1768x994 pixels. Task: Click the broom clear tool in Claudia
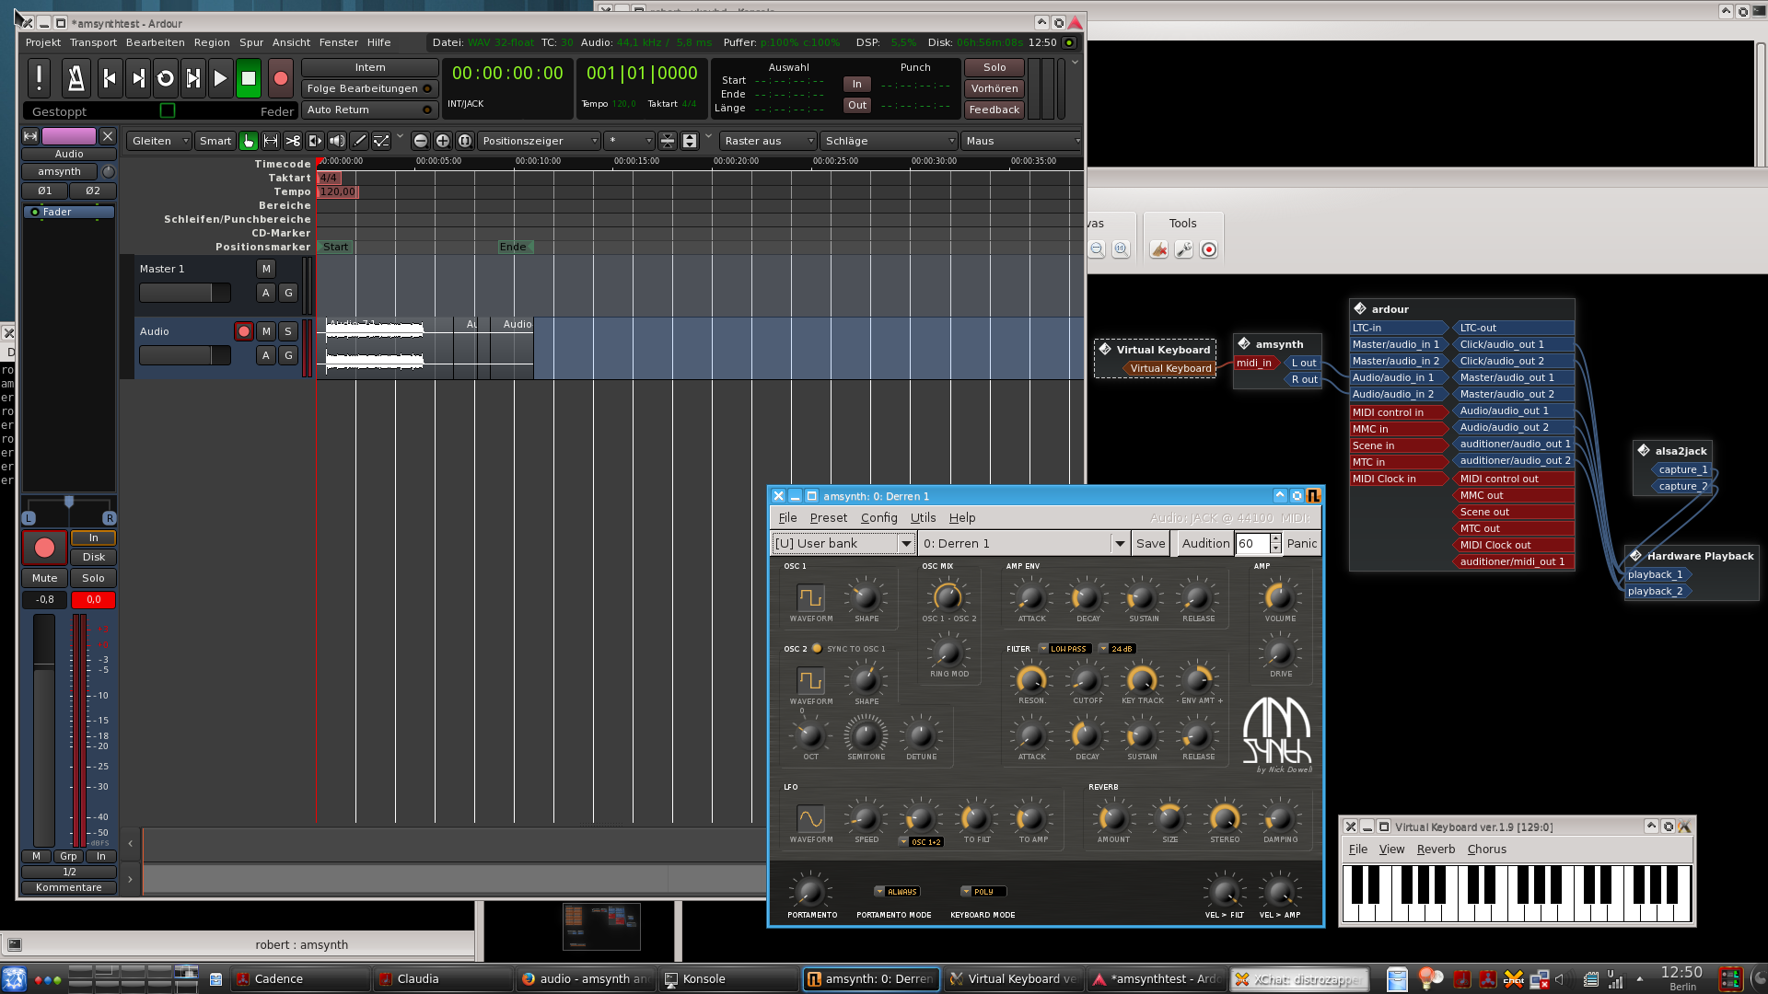1159,249
